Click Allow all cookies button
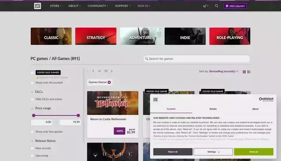Image resolution: width=281 pixels, height=161 pixels. [x=254, y=152]
